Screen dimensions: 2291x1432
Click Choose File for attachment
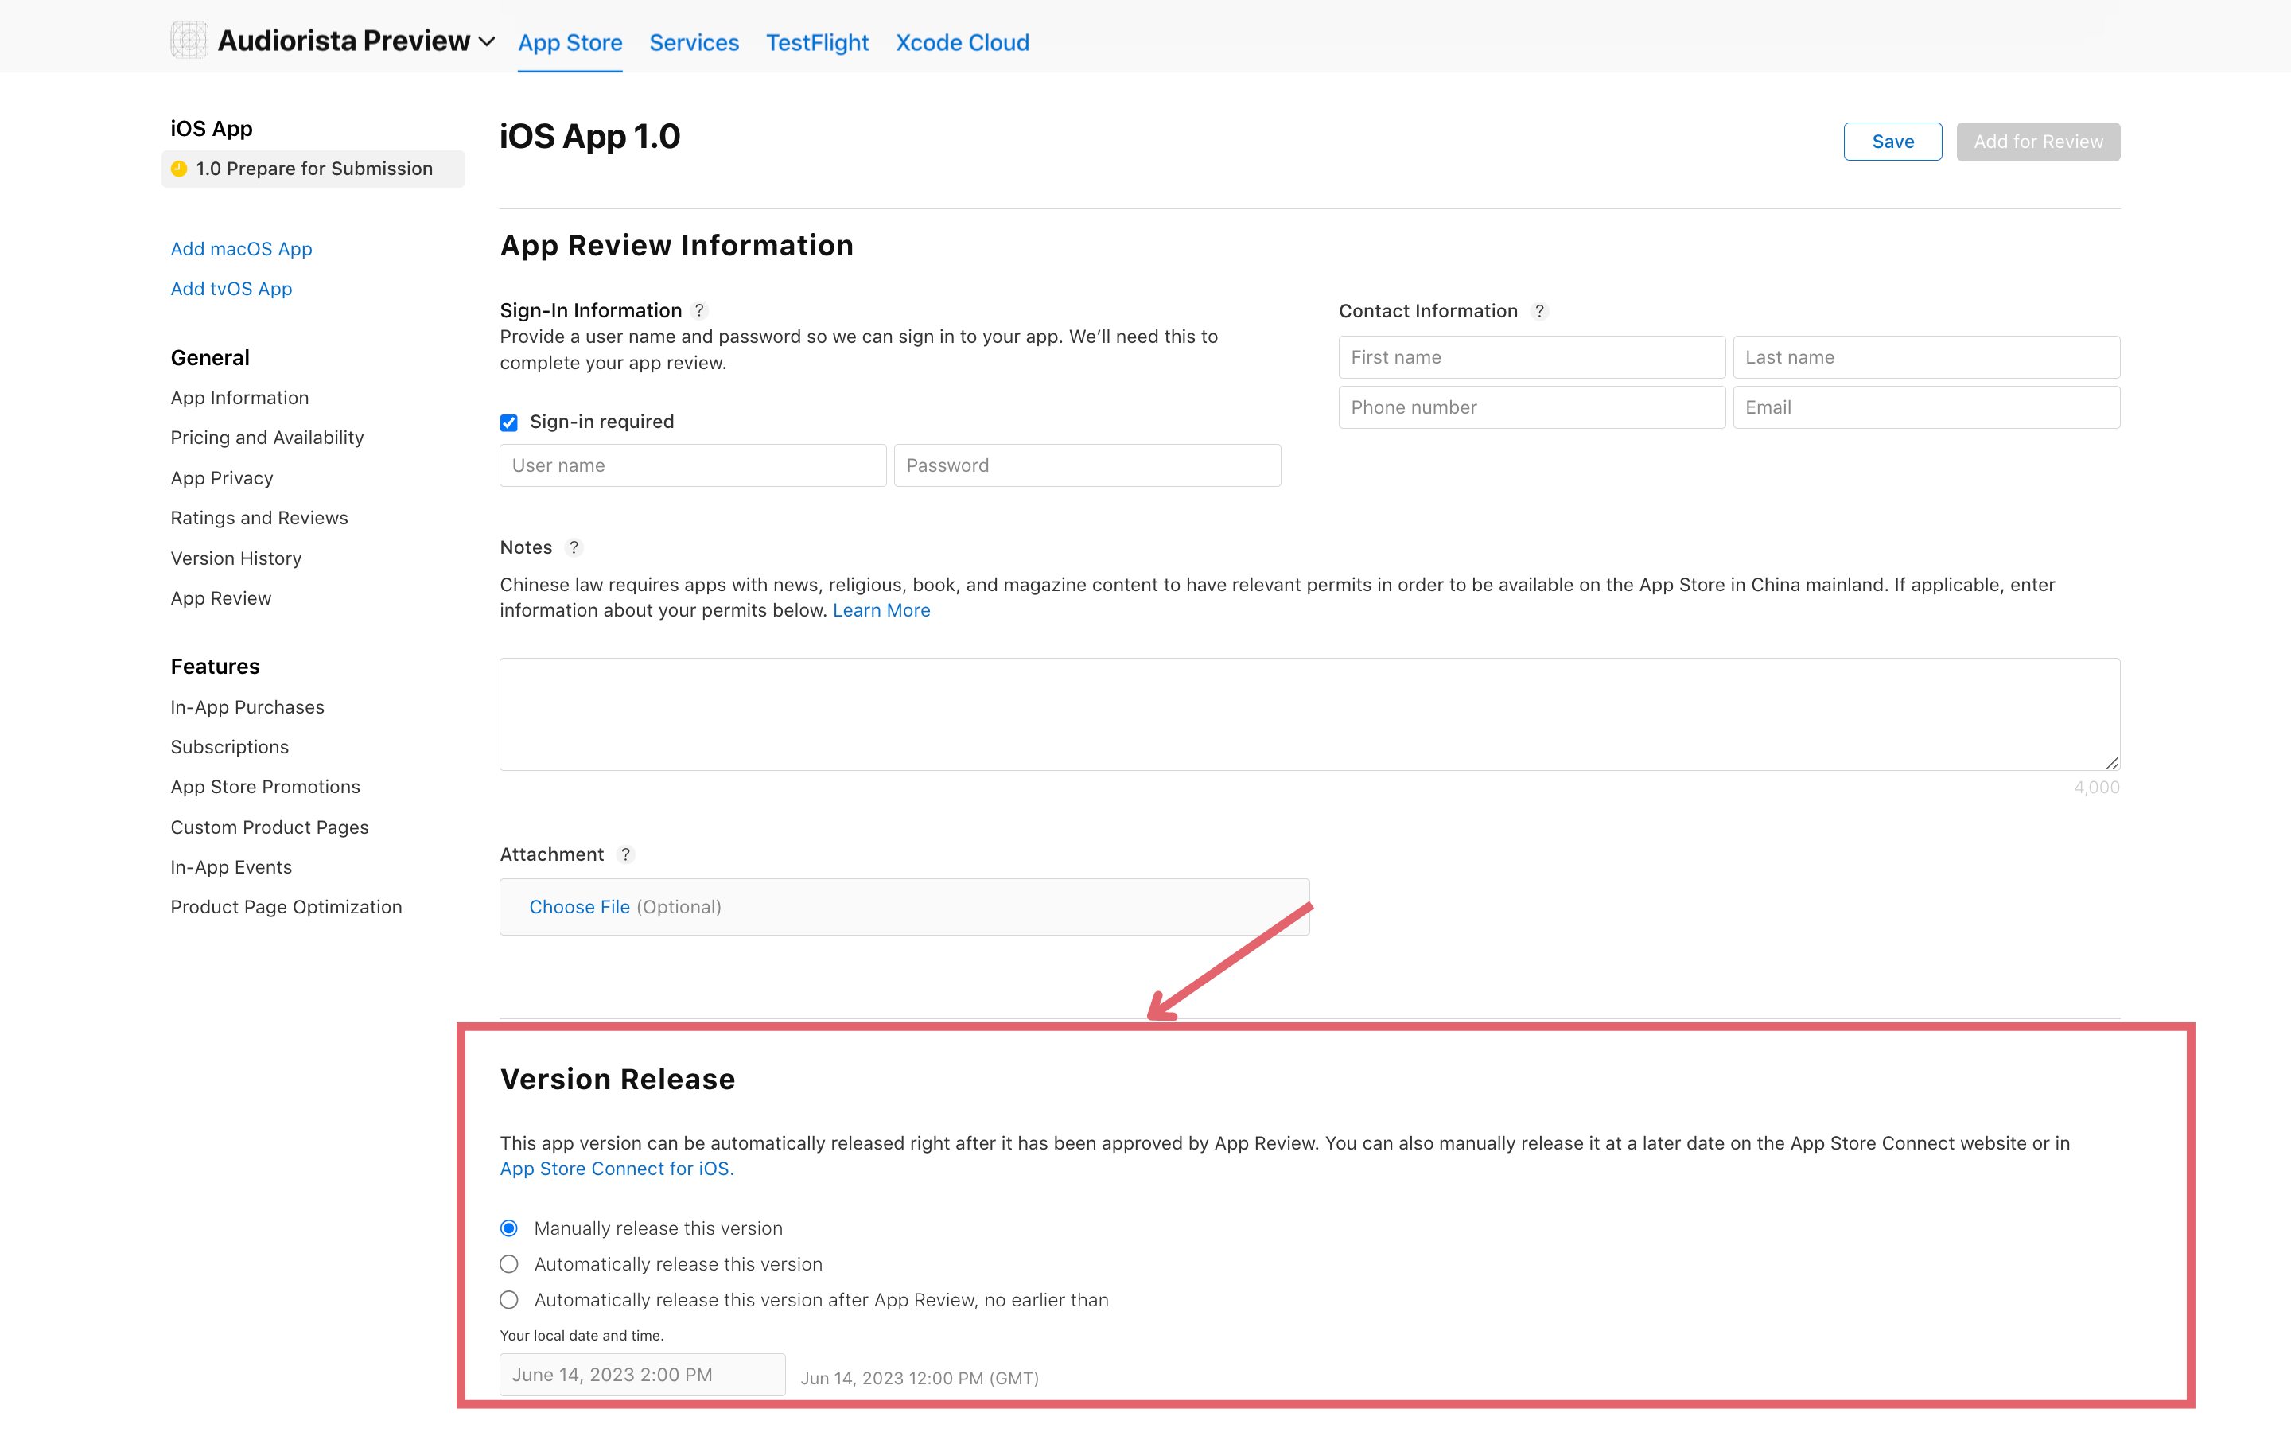(x=579, y=907)
